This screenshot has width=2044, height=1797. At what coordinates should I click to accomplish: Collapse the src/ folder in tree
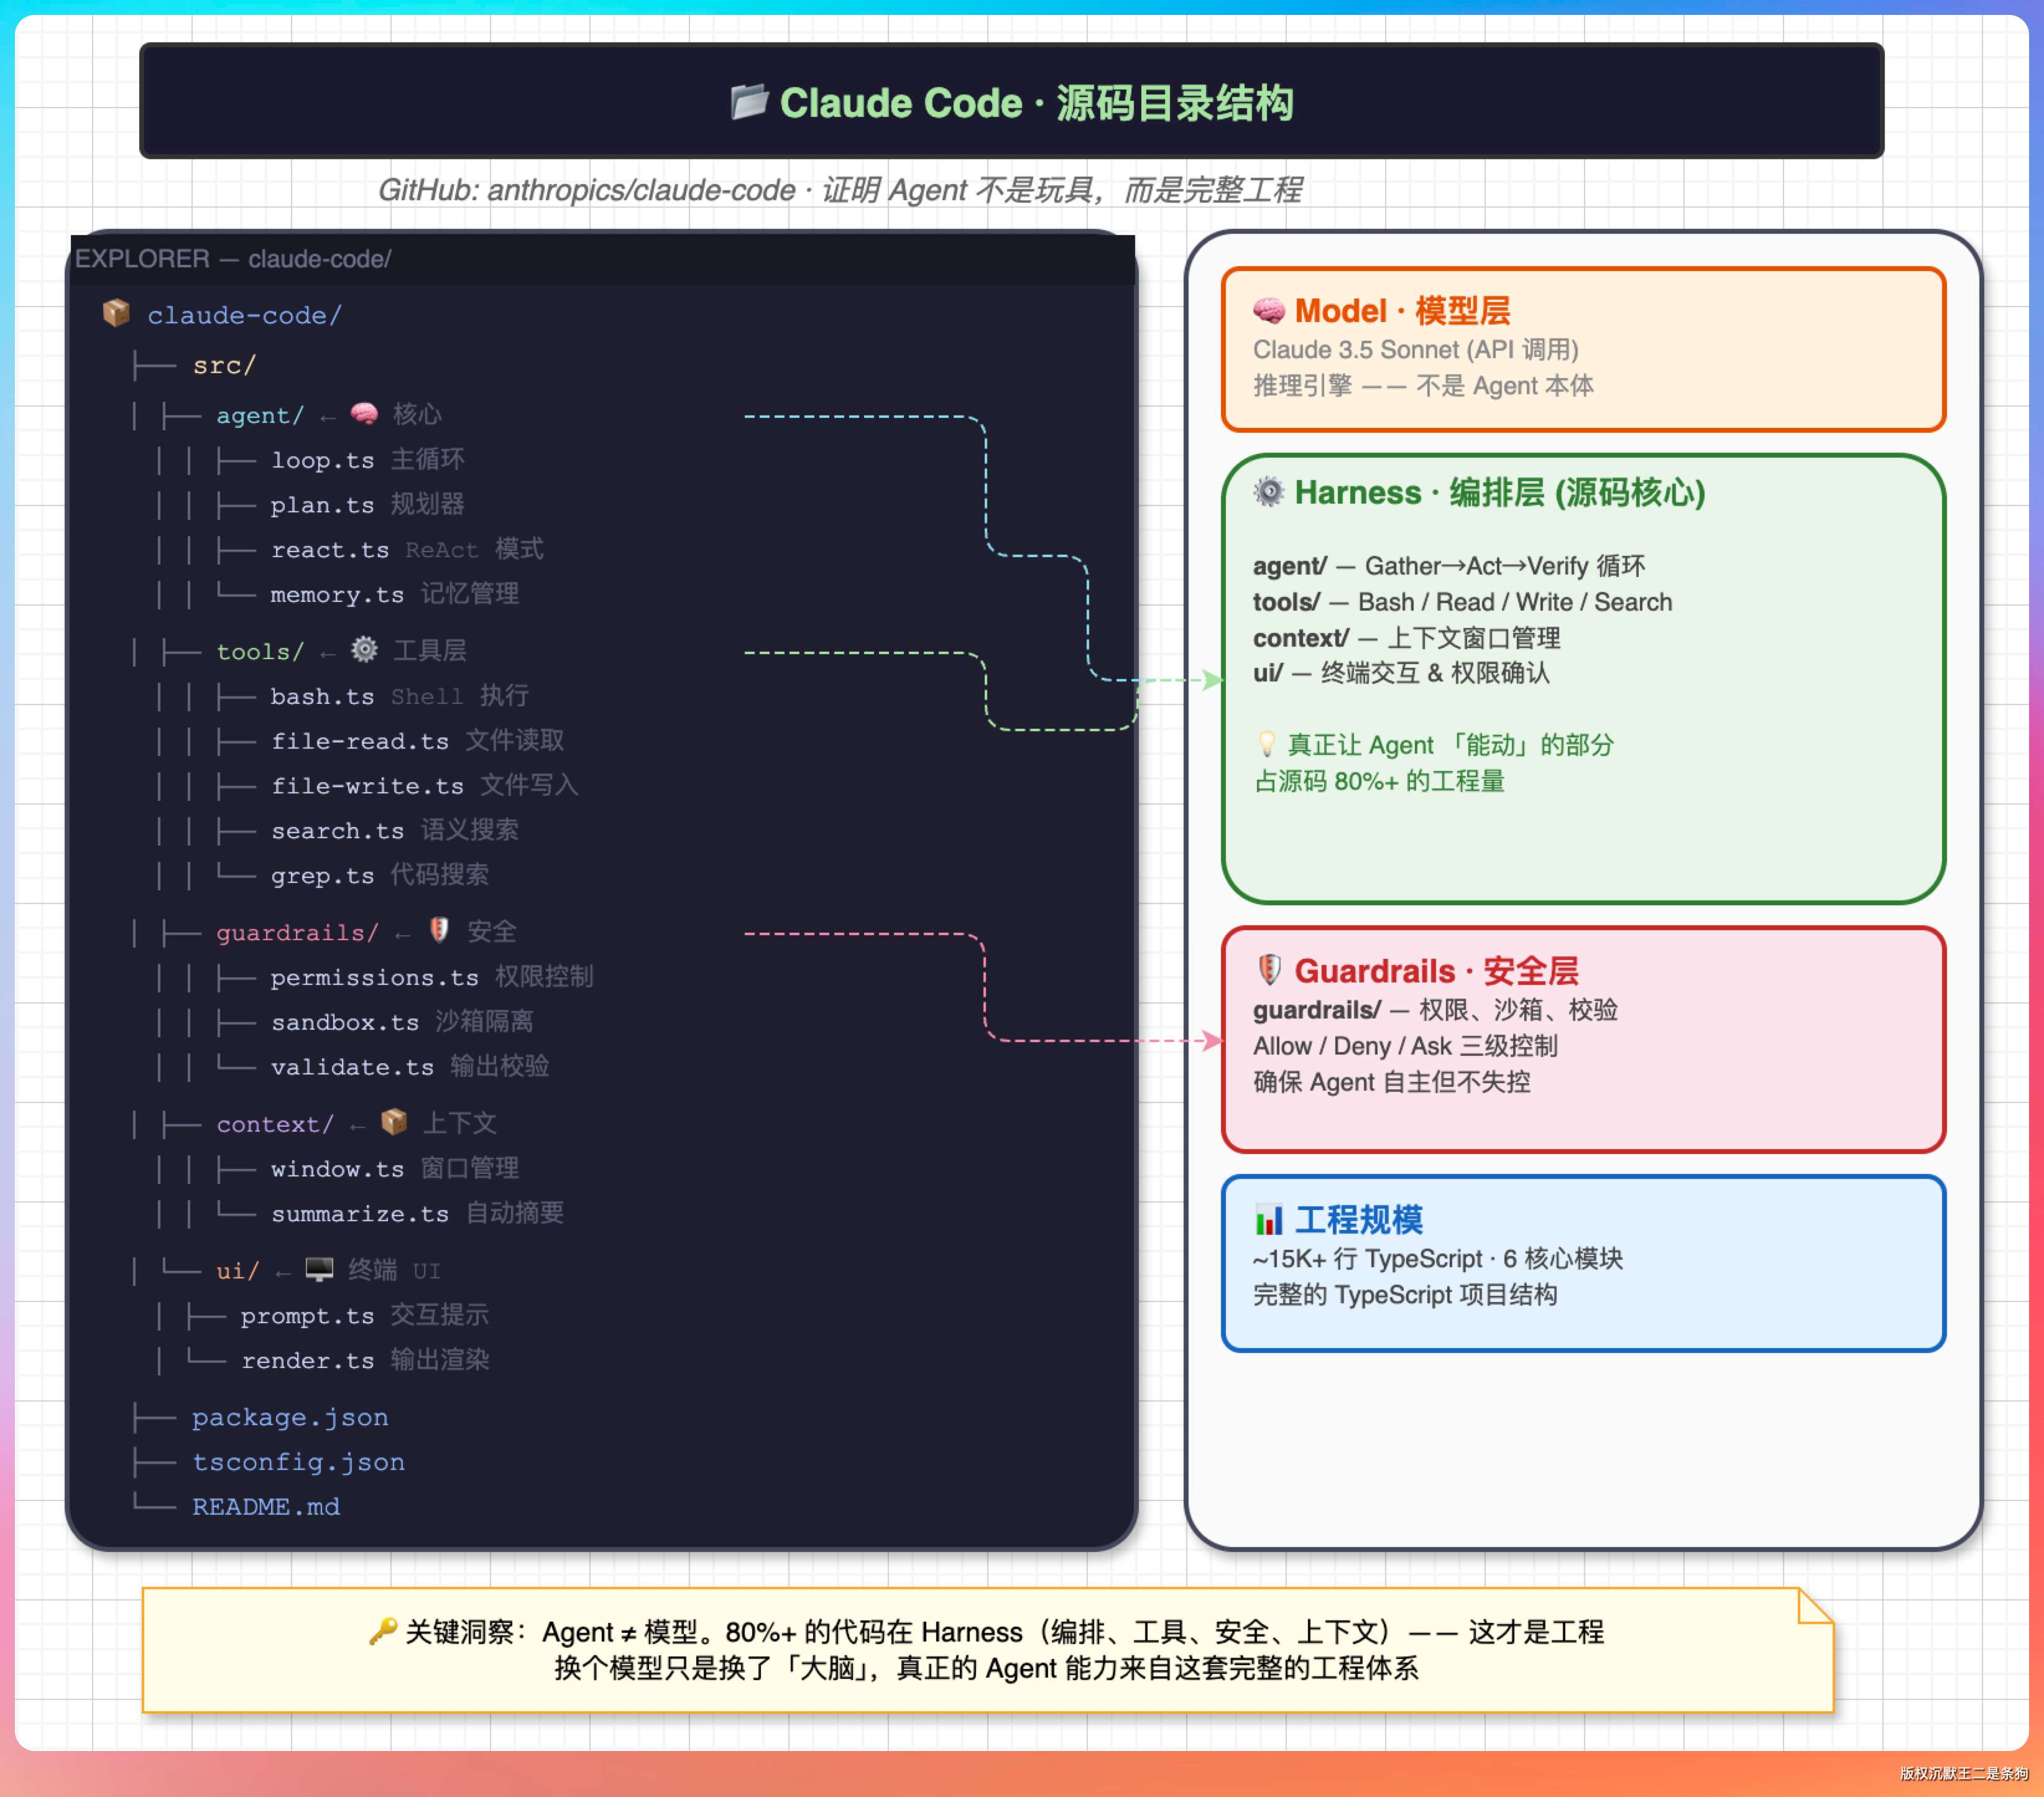coord(224,365)
